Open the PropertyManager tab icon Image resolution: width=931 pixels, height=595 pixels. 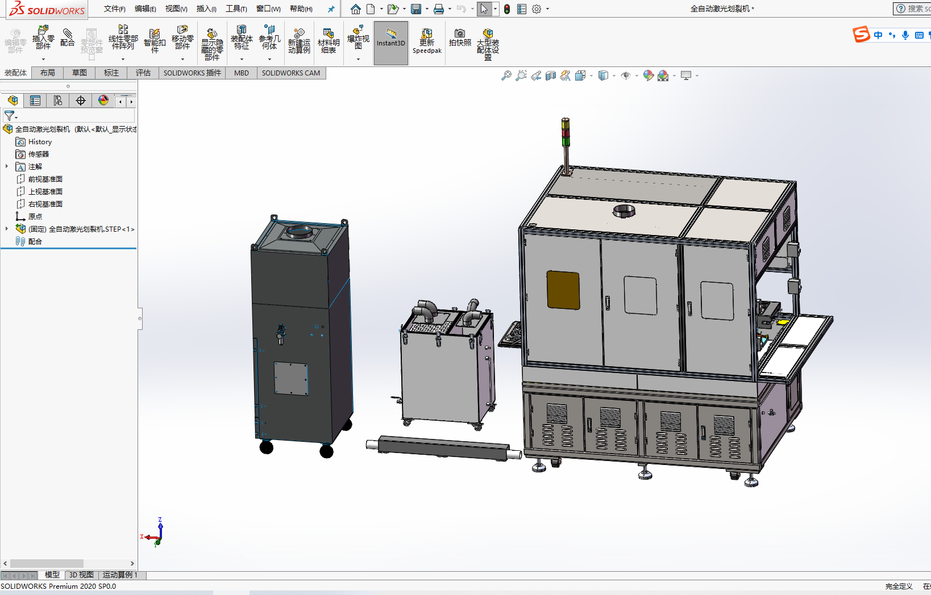(x=35, y=100)
